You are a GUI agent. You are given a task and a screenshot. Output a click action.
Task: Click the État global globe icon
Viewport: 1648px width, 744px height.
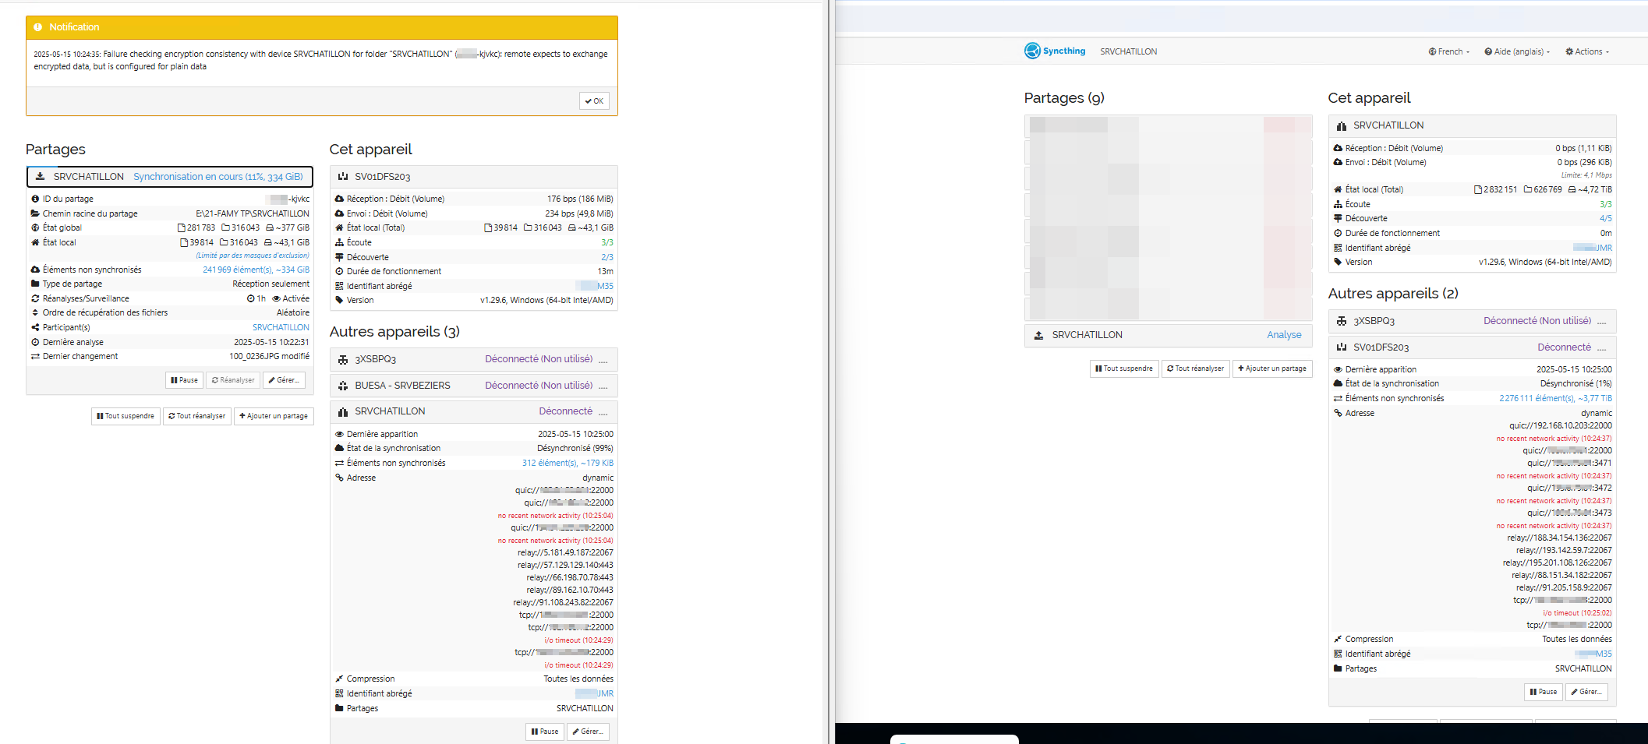coord(35,227)
